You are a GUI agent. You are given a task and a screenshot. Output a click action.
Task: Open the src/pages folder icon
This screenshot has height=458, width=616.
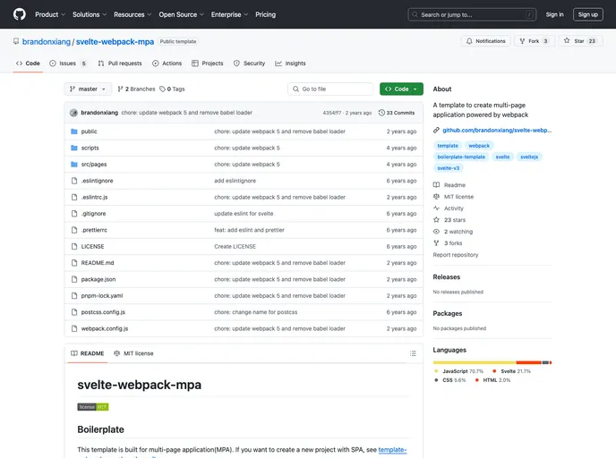point(73,165)
